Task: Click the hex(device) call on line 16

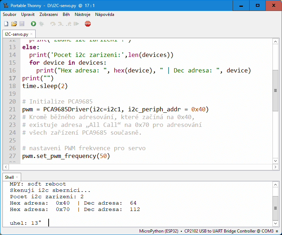Action: click(x=133, y=71)
